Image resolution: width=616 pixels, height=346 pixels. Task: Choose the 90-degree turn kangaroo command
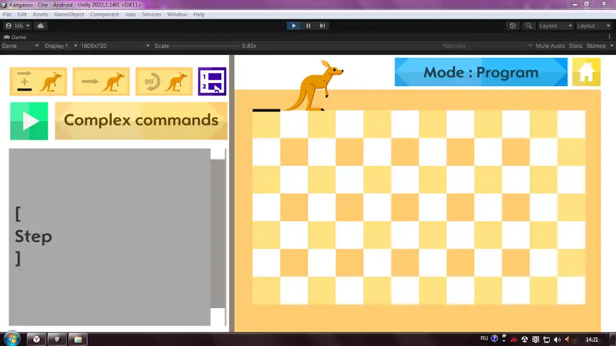click(x=163, y=81)
